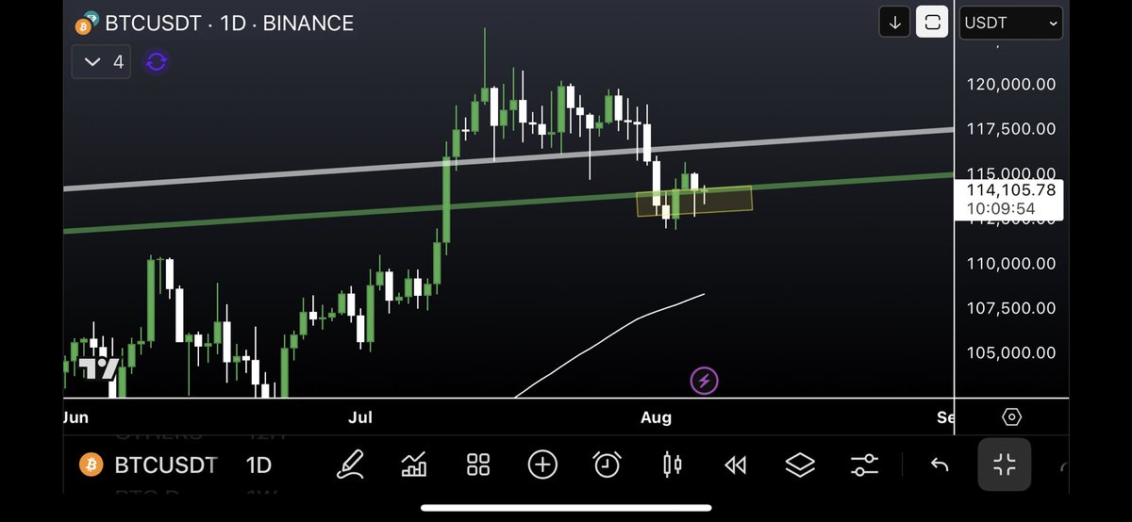Image resolution: width=1132 pixels, height=522 pixels.
Task: Expand the indicator legend showing 4
Action: (x=102, y=62)
